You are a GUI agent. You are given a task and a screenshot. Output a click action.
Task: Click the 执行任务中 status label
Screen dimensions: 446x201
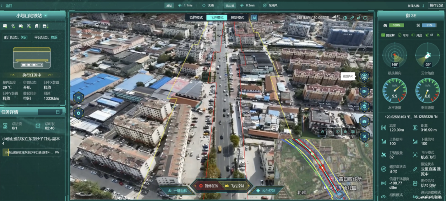point(32,75)
